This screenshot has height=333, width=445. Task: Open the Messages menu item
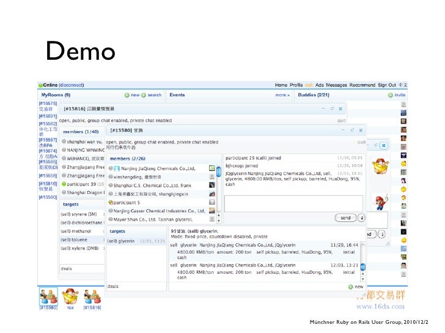pyautogui.click(x=336, y=85)
